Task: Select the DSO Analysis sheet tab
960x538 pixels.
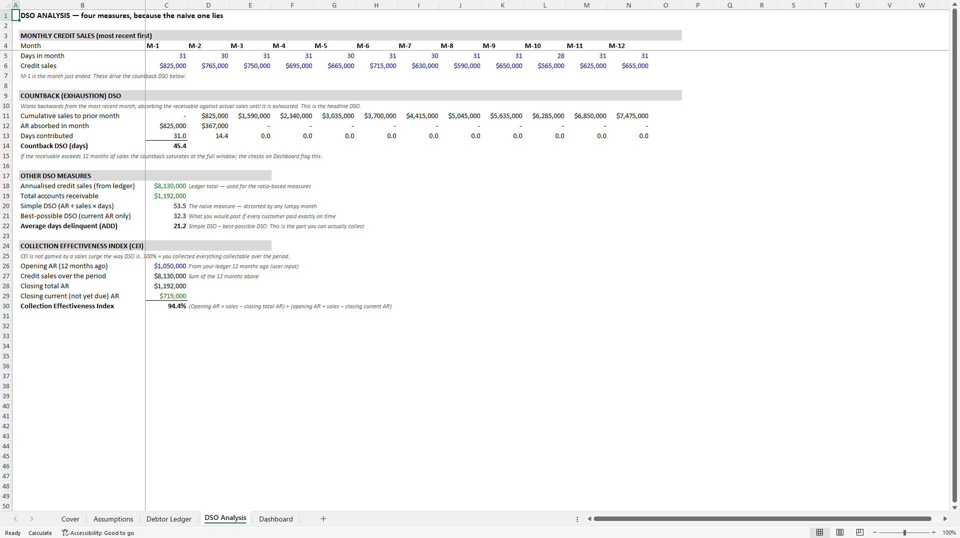Action: 225,518
